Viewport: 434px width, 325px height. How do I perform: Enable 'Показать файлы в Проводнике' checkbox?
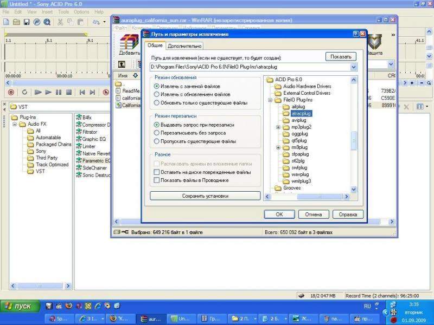pos(157,180)
